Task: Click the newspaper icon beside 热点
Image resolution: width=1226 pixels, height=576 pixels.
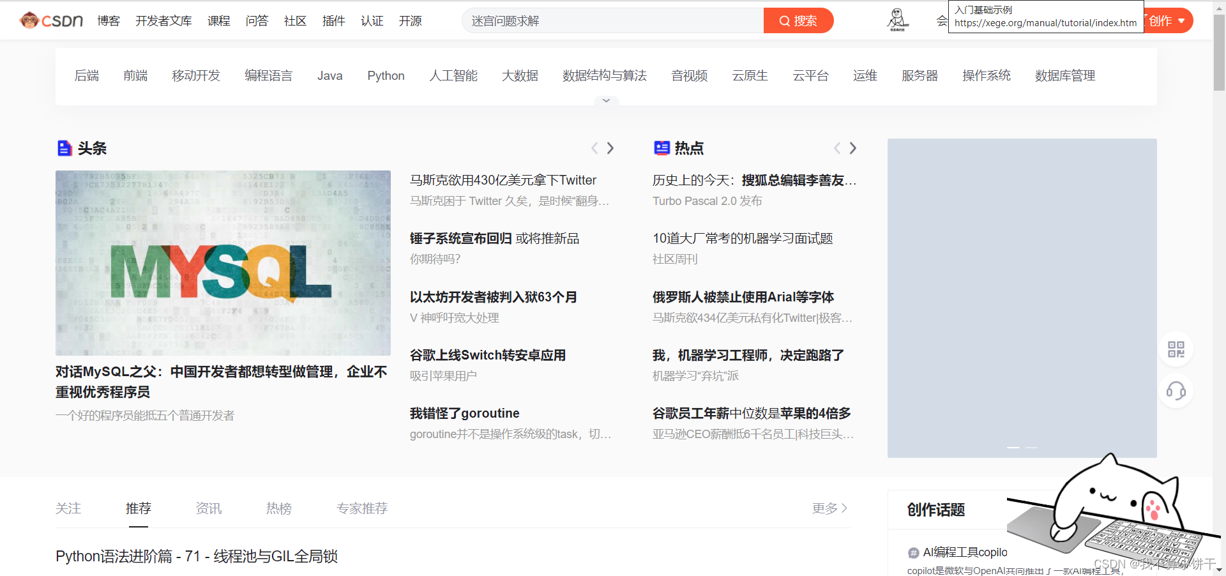Action: 661,148
